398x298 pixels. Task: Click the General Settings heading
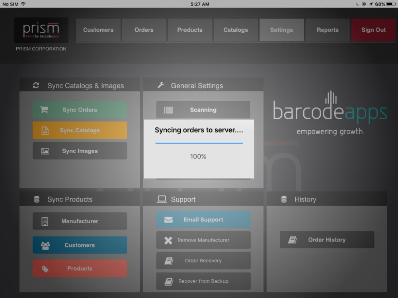(x=197, y=86)
